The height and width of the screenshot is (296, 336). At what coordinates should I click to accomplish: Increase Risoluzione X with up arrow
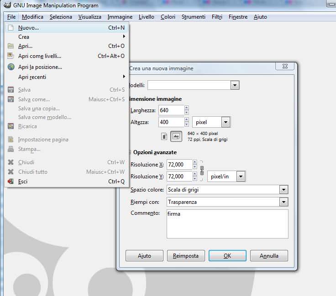(195, 162)
